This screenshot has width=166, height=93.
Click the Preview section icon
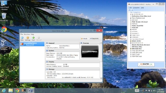point(81,43)
